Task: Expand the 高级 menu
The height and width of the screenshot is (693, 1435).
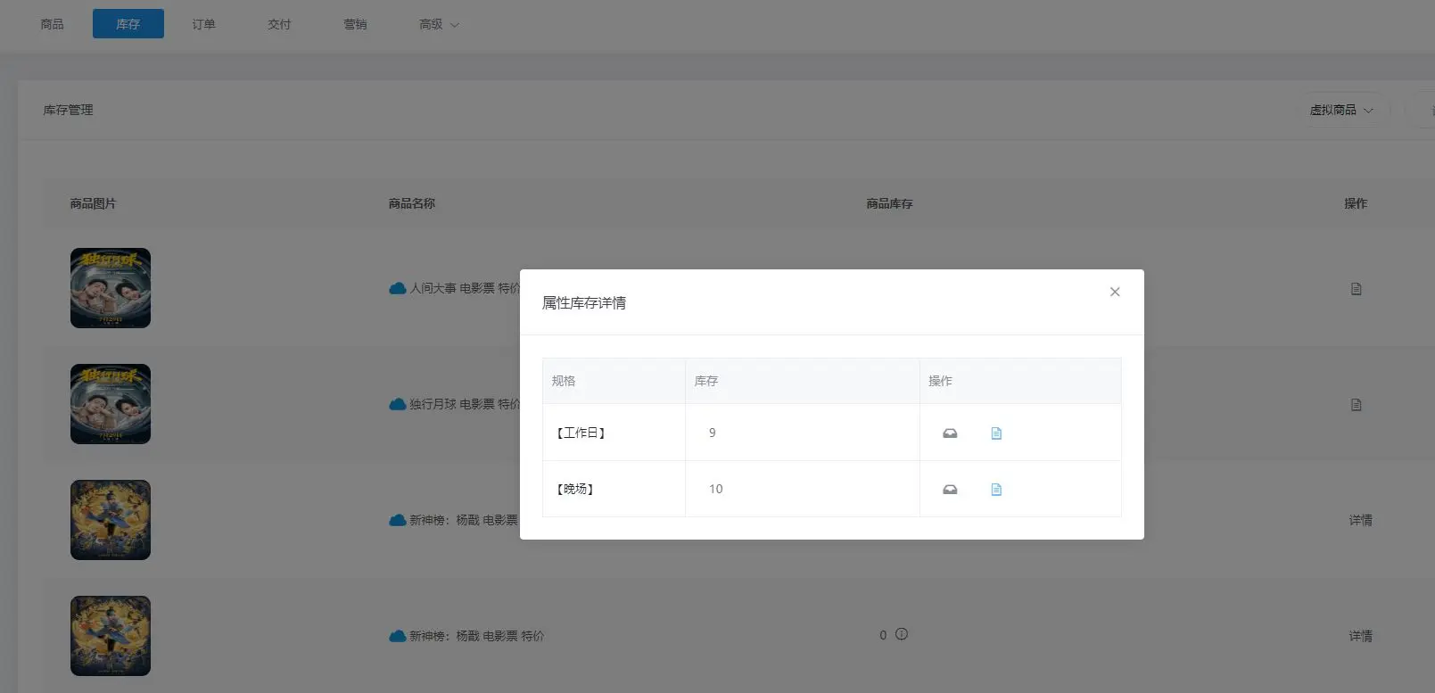Action: pyautogui.click(x=439, y=24)
